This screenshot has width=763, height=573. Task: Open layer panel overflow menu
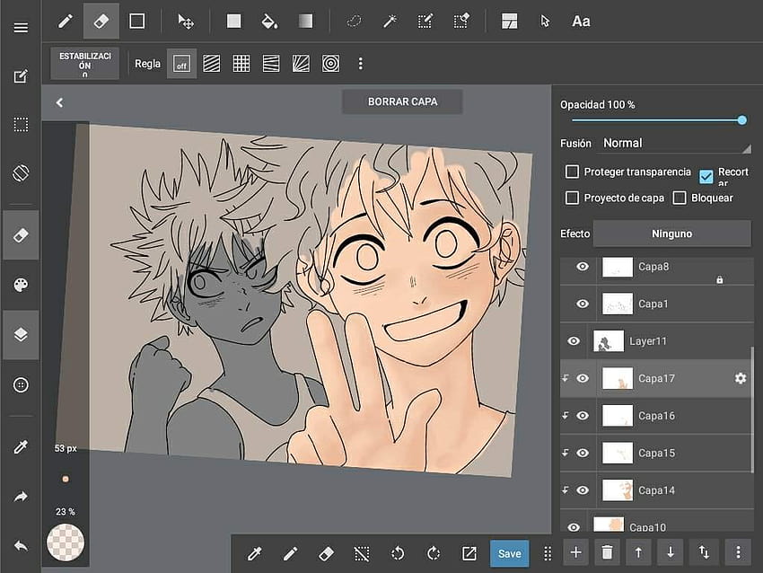738,552
